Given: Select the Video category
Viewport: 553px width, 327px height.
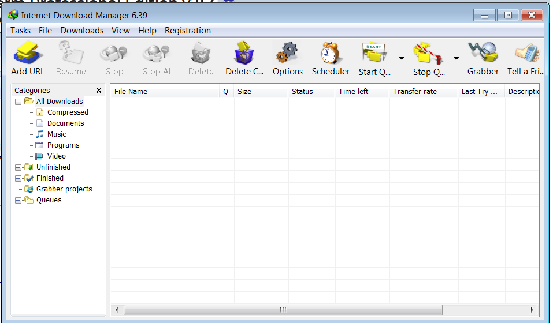Looking at the screenshot, I should coord(56,156).
